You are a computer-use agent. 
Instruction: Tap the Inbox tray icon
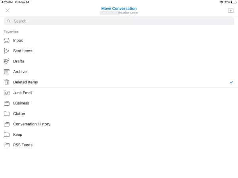click(x=6, y=40)
